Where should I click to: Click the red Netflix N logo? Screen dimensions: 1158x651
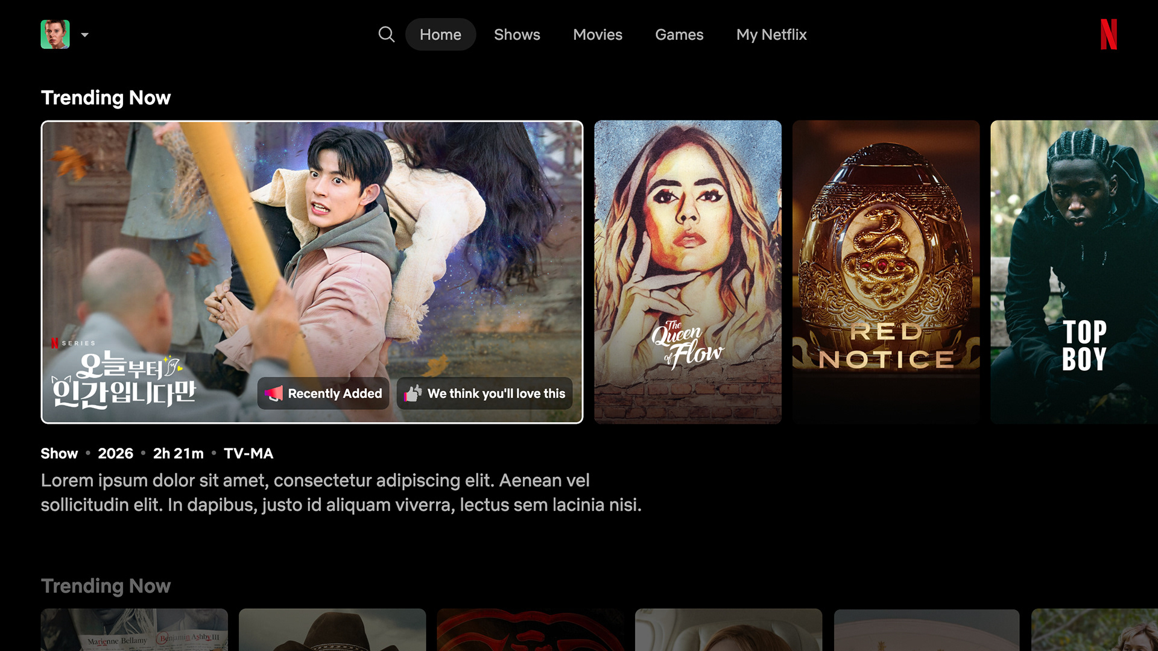[1109, 34]
